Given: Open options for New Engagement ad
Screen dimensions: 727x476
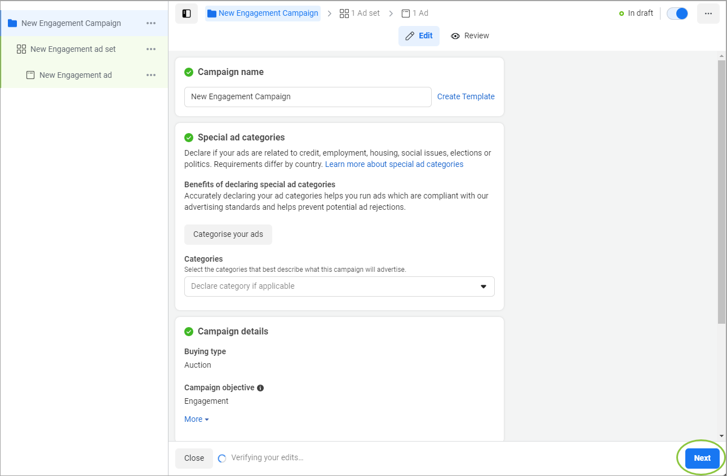Looking at the screenshot, I should pyautogui.click(x=151, y=75).
